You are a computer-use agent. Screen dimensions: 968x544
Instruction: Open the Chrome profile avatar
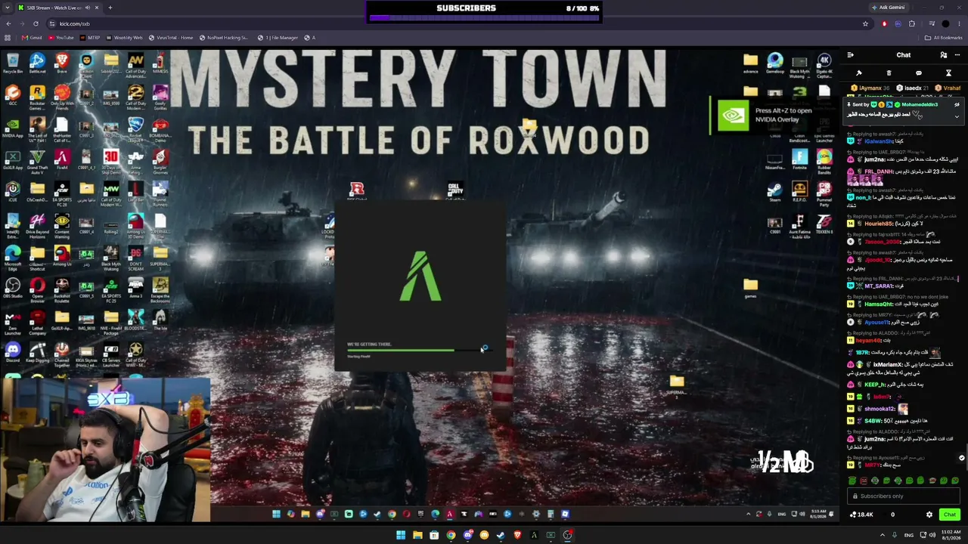945,23
